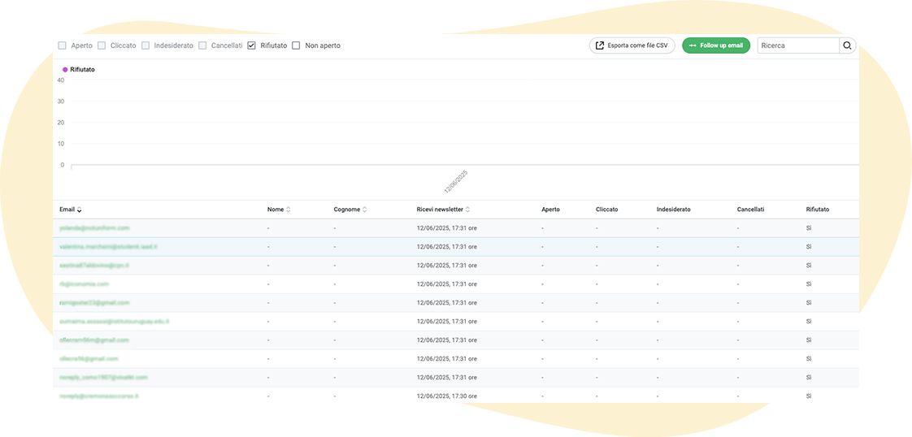This screenshot has width=912, height=437.
Task: Click the sort arrows next to Cognome
Action: click(x=364, y=210)
